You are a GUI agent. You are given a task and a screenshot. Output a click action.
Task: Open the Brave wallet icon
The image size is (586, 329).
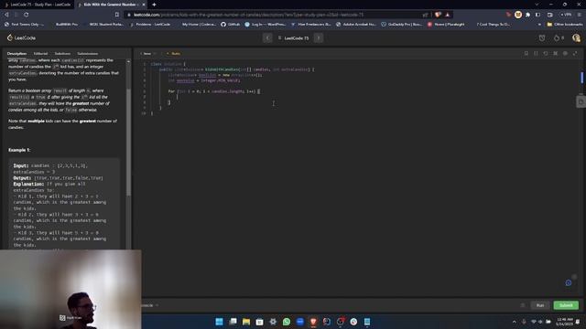coord(549,15)
